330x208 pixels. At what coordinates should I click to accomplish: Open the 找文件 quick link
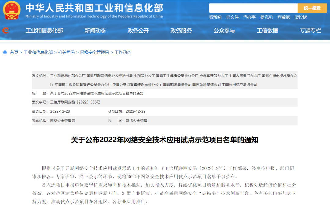232,17
